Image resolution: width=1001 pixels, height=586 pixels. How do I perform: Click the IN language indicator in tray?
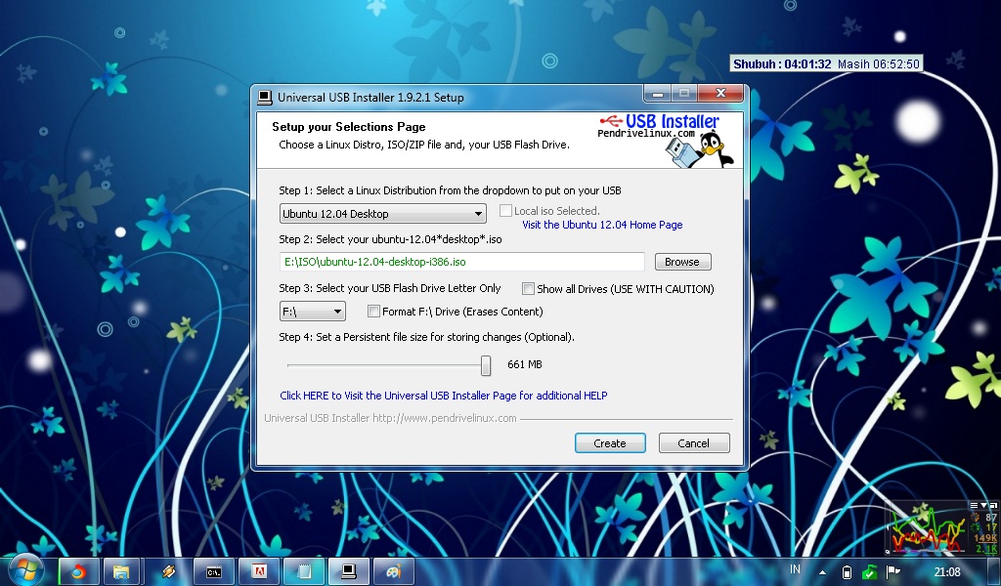(795, 569)
